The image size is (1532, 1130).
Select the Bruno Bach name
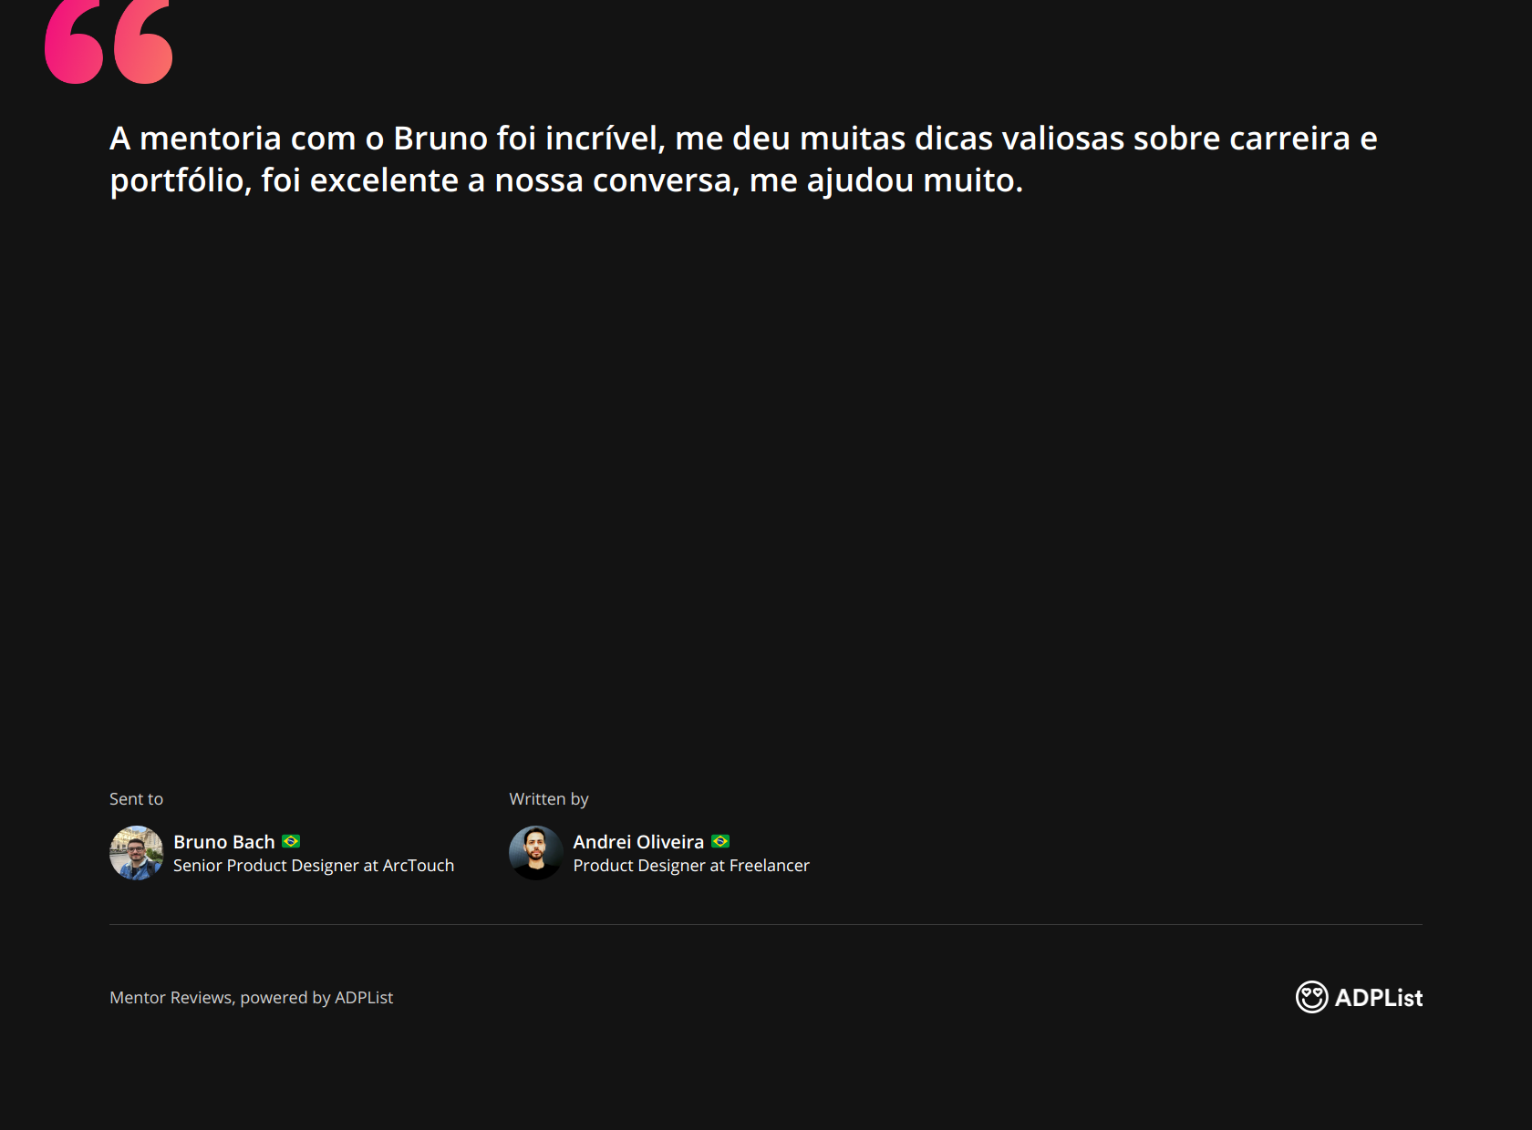click(x=224, y=842)
